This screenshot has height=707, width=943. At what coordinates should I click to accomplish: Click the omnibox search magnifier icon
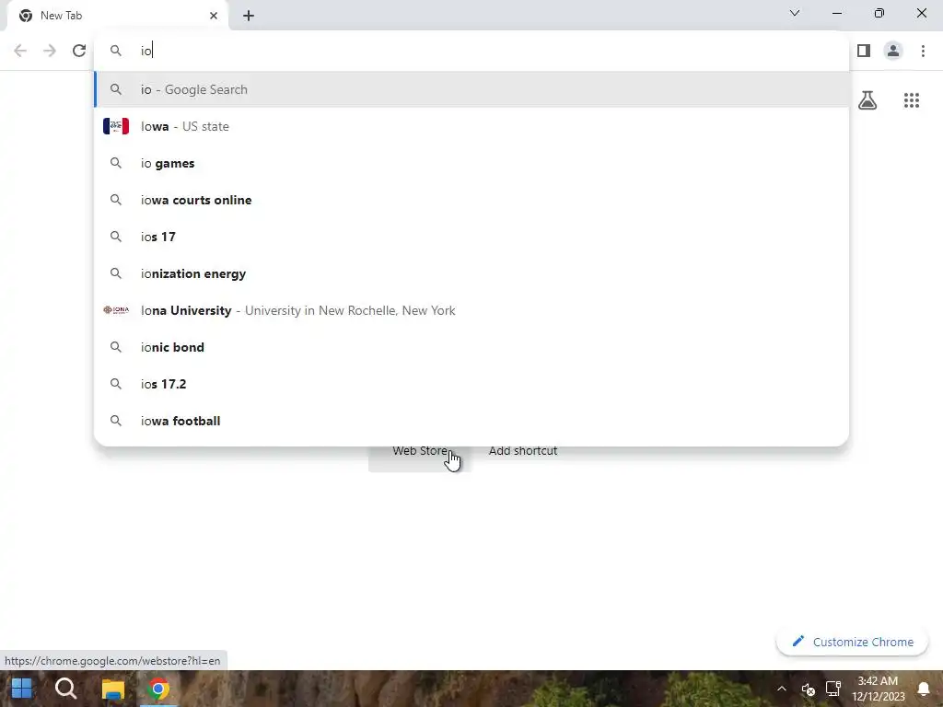tap(115, 51)
